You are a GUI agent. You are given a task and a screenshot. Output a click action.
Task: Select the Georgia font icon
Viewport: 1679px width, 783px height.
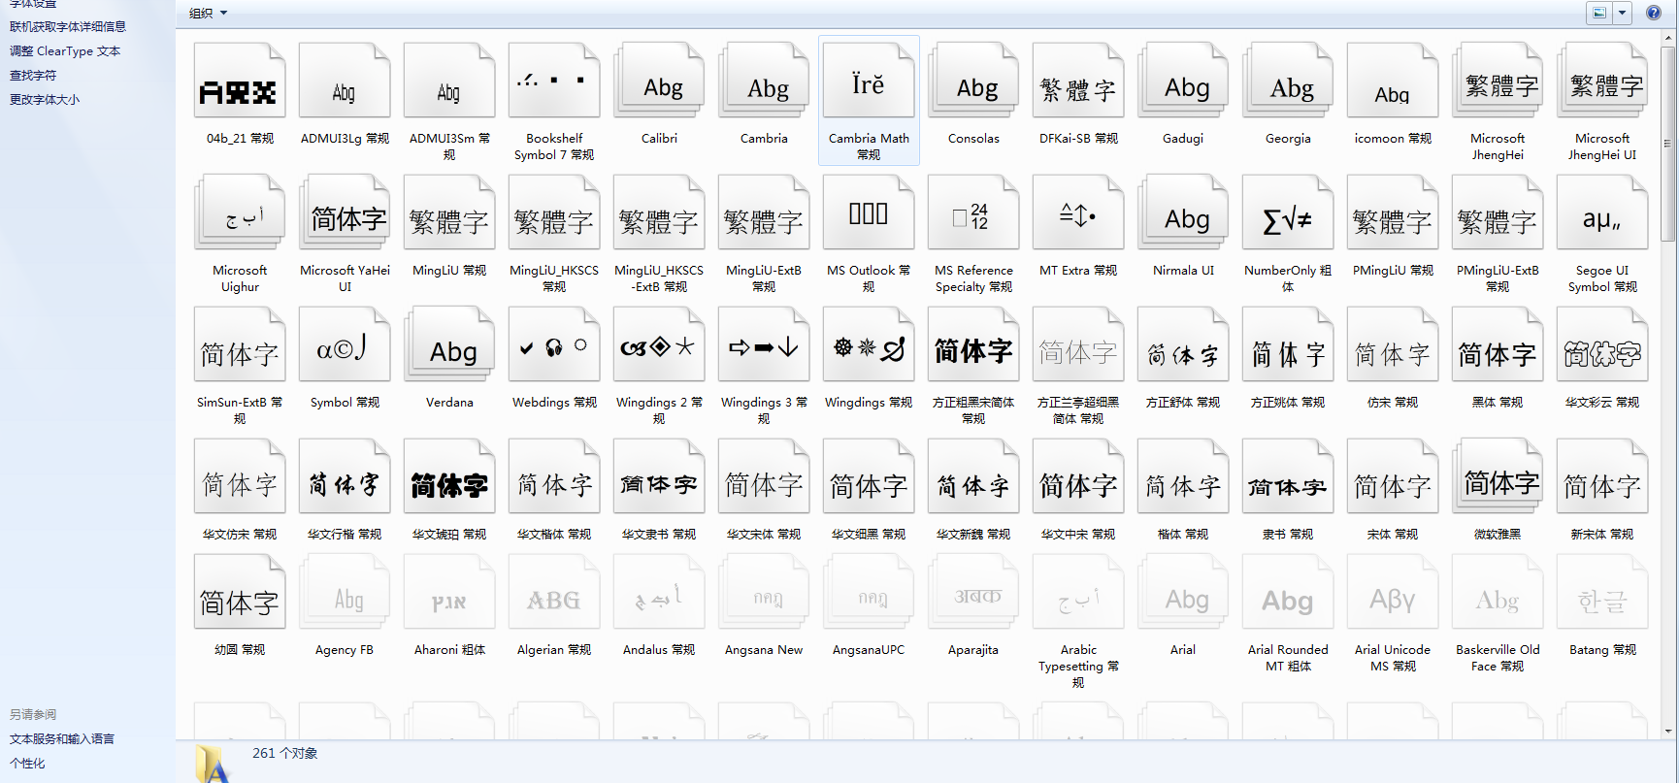click(1288, 81)
